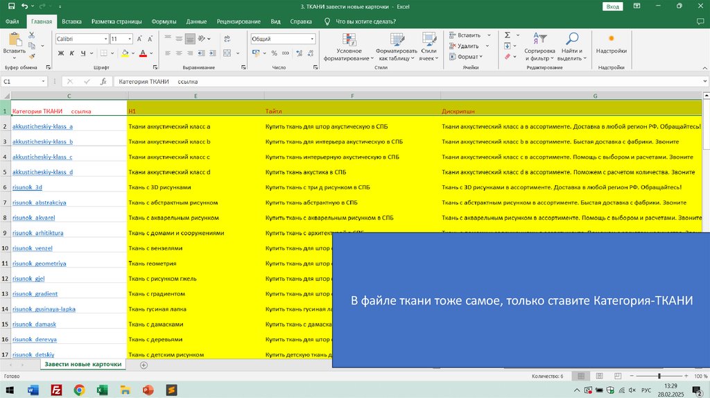The height and width of the screenshot is (398, 710).
Task: Toggle italic formatting (К)
Action: [73, 53]
